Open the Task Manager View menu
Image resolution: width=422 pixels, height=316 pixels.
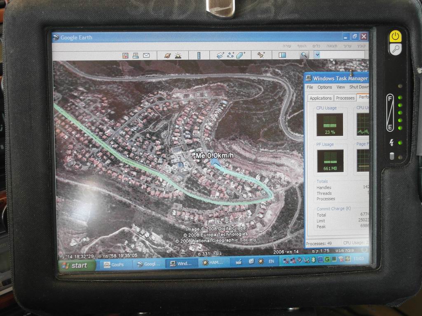pyautogui.click(x=341, y=87)
